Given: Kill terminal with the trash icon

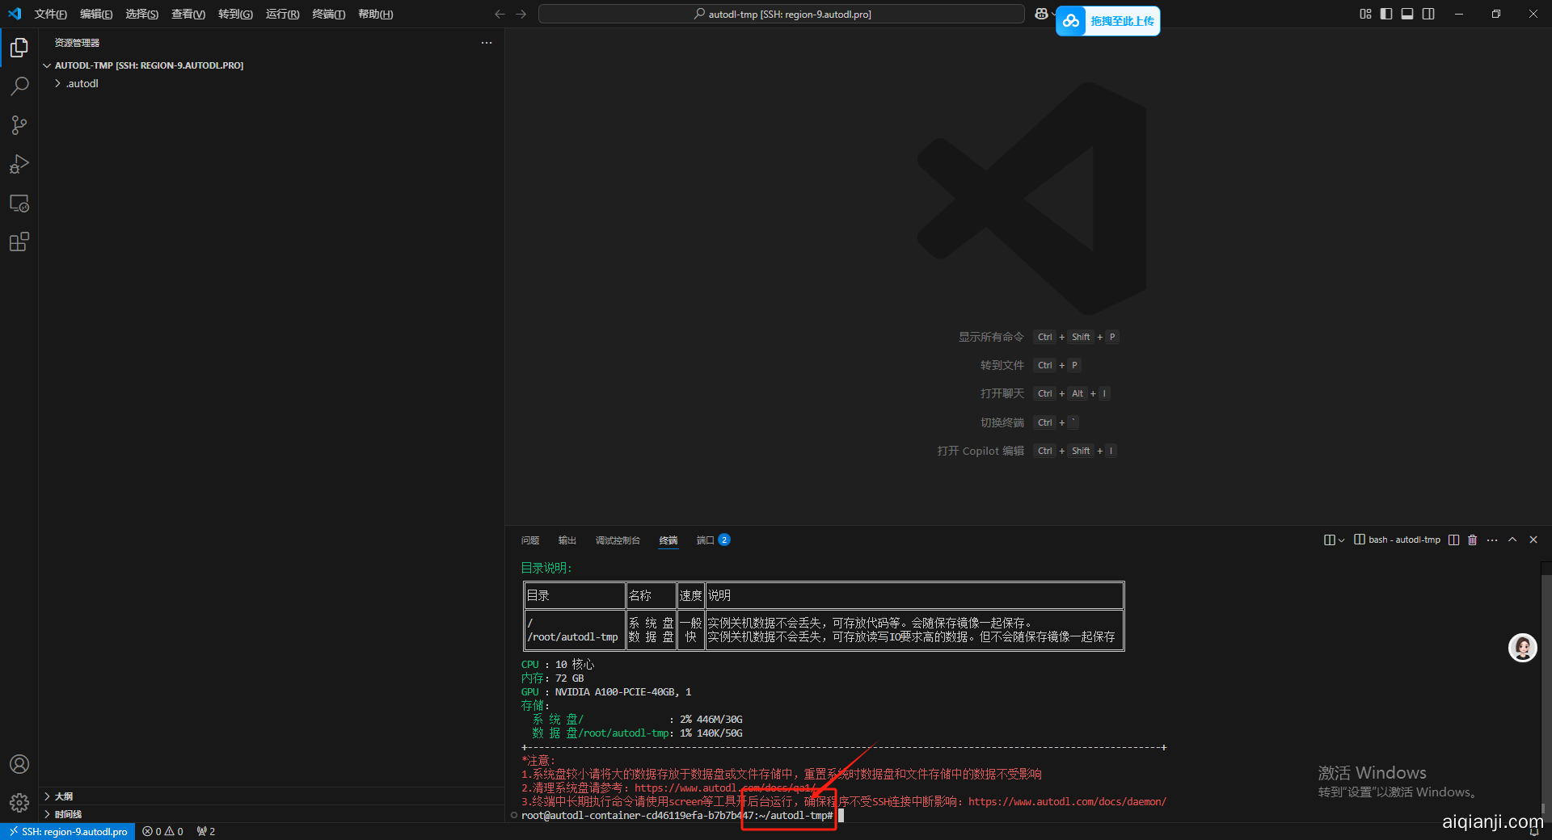Looking at the screenshot, I should (x=1472, y=540).
